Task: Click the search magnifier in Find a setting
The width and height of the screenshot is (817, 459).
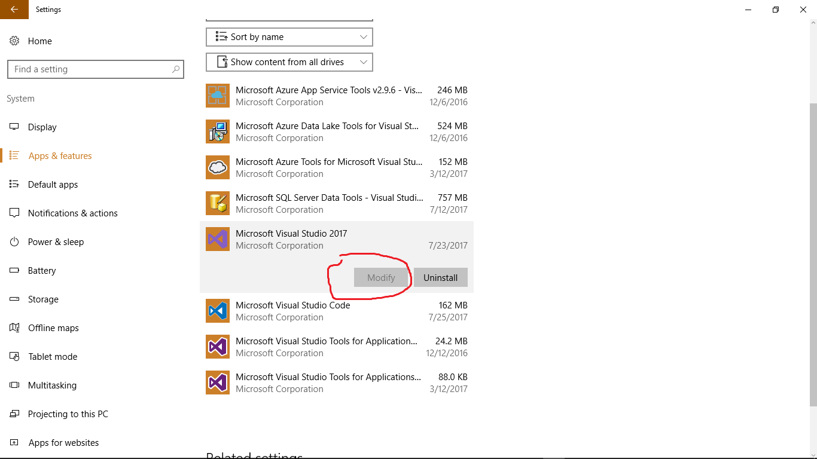Action: (176, 69)
